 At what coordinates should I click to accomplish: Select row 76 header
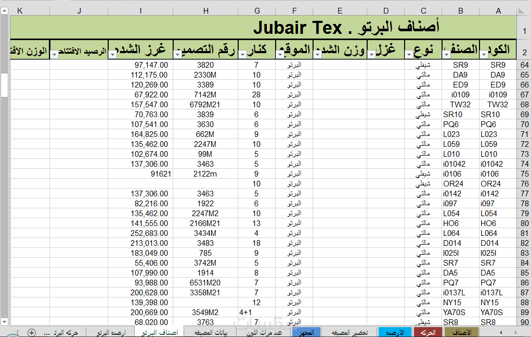[524, 184]
